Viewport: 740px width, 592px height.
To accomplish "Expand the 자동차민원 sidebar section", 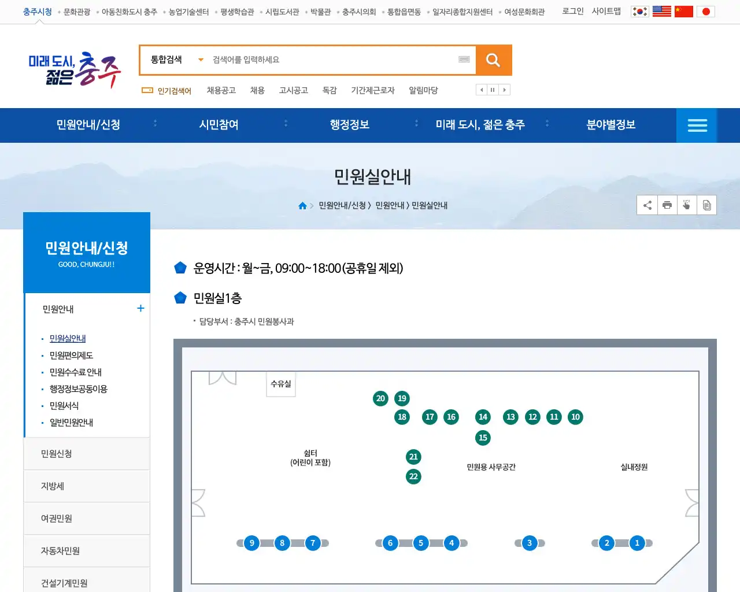I will [87, 551].
